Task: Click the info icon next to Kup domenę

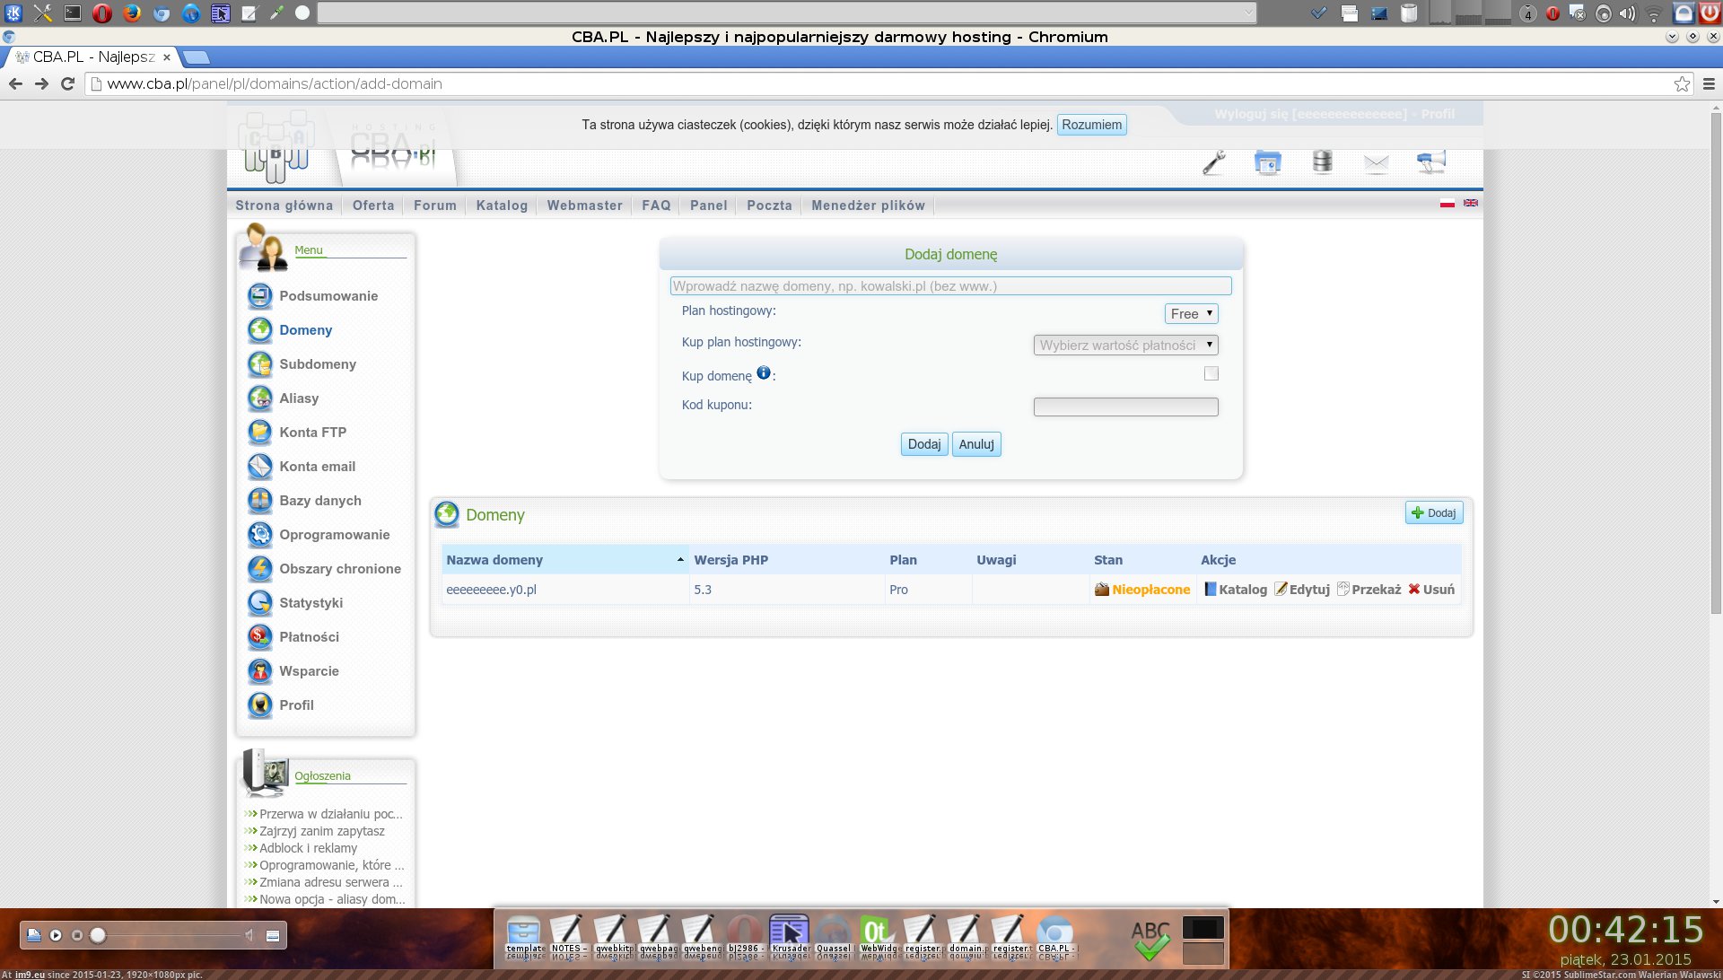Action: pyautogui.click(x=764, y=373)
